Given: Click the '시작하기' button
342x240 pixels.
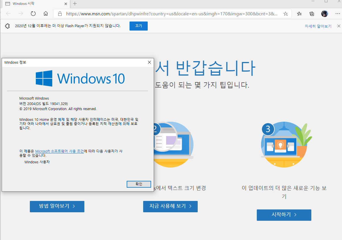Looking at the screenshot, I should coord(284,215).
